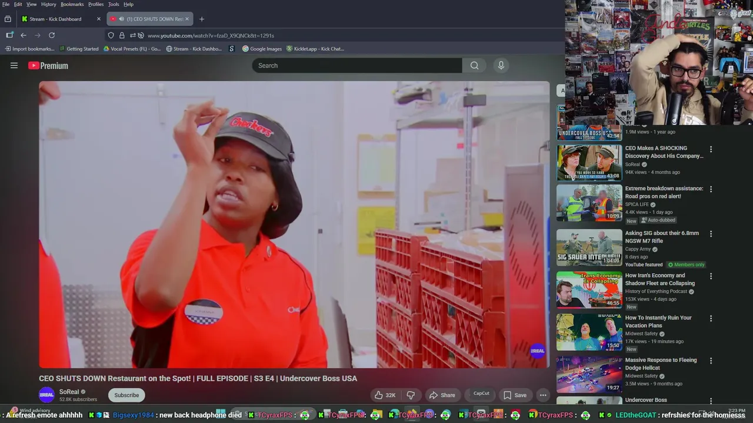Viewport: 753px width, 423px height.
Task: Open Iran Economy Collapsing video thumbnail
Action: tap(589, 290)
